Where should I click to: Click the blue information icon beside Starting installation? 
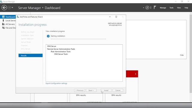coord(48,36)
